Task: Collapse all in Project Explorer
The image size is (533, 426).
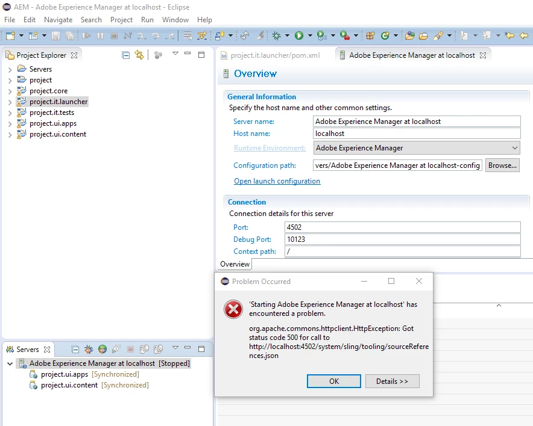Action: click(126, 55)
